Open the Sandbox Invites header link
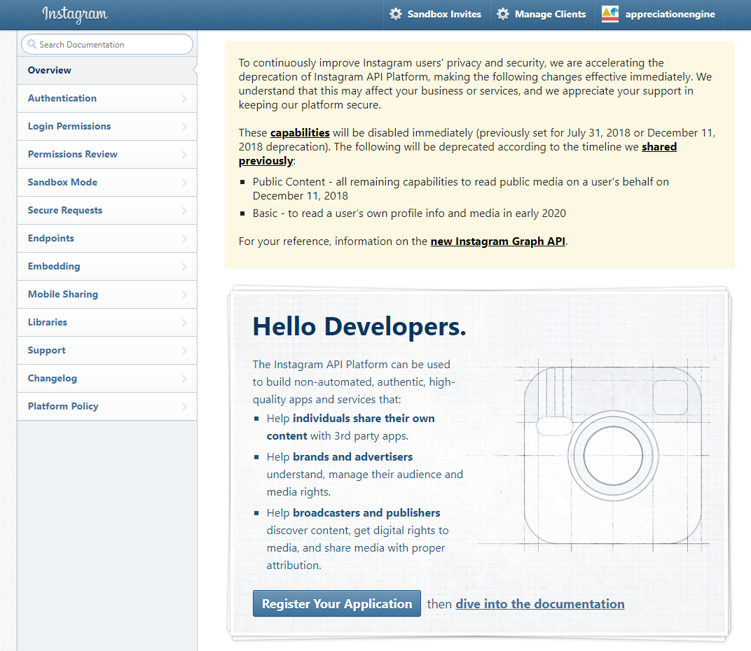This screenshot has height=651, width=751. tap(436, 15)
